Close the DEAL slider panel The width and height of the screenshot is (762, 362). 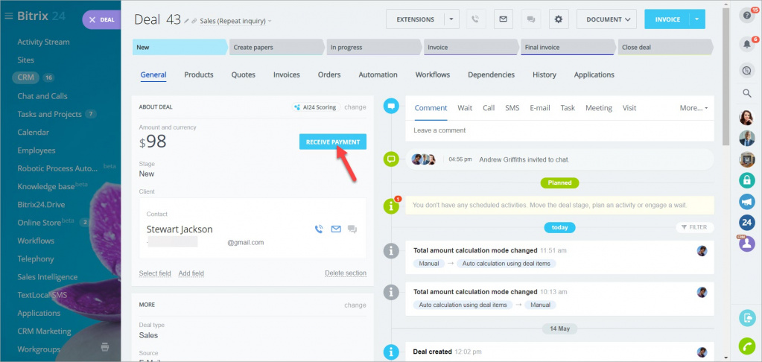(x=92, y=20)
